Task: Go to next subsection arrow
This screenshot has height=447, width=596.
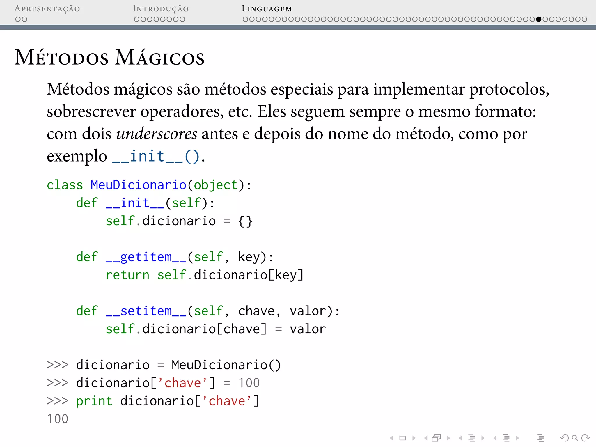Action: 483,438
